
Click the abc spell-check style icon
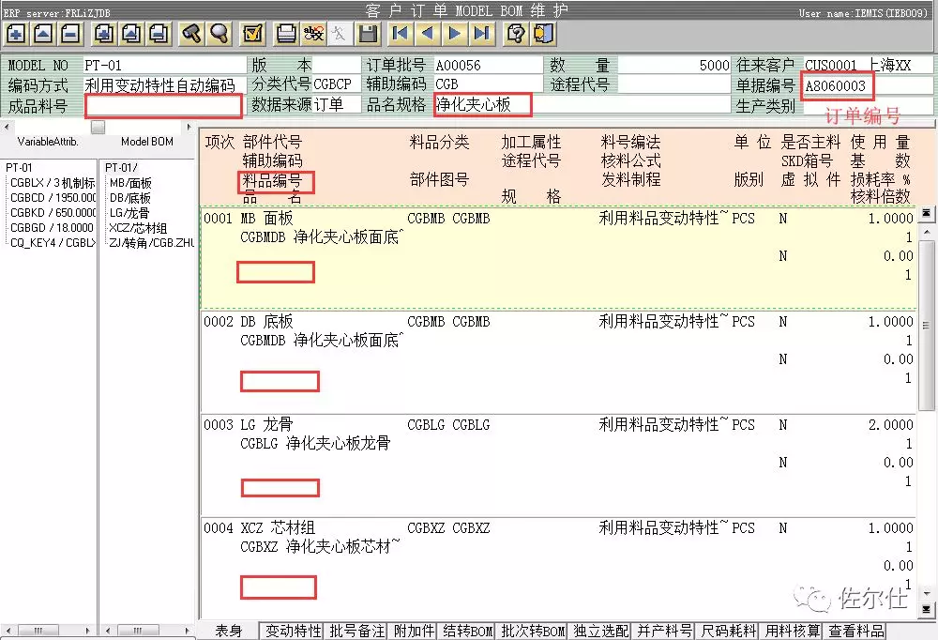[313, 34]
